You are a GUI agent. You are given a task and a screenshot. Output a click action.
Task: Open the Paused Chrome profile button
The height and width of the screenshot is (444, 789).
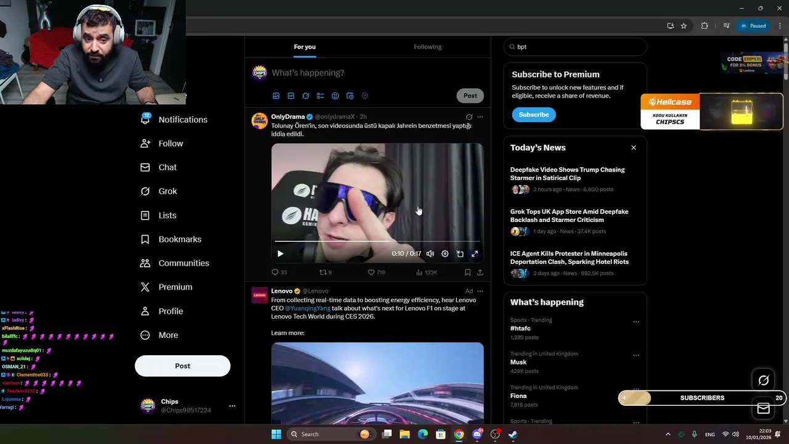753,26
